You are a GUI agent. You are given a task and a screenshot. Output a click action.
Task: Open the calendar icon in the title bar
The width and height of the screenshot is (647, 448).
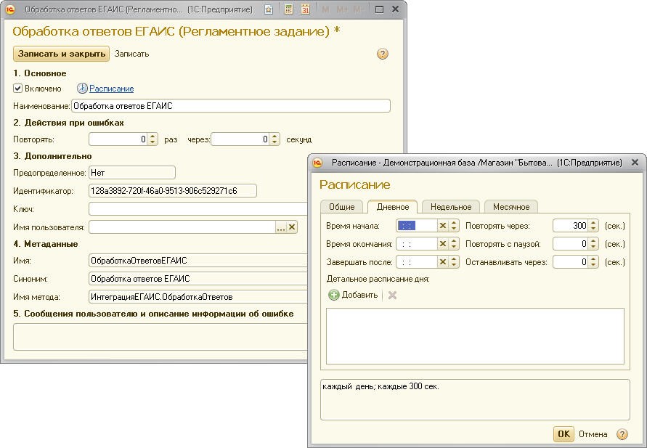305,9
